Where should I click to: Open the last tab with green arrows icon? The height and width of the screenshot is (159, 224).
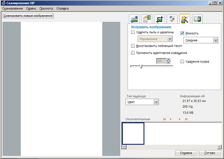(197, 19)
